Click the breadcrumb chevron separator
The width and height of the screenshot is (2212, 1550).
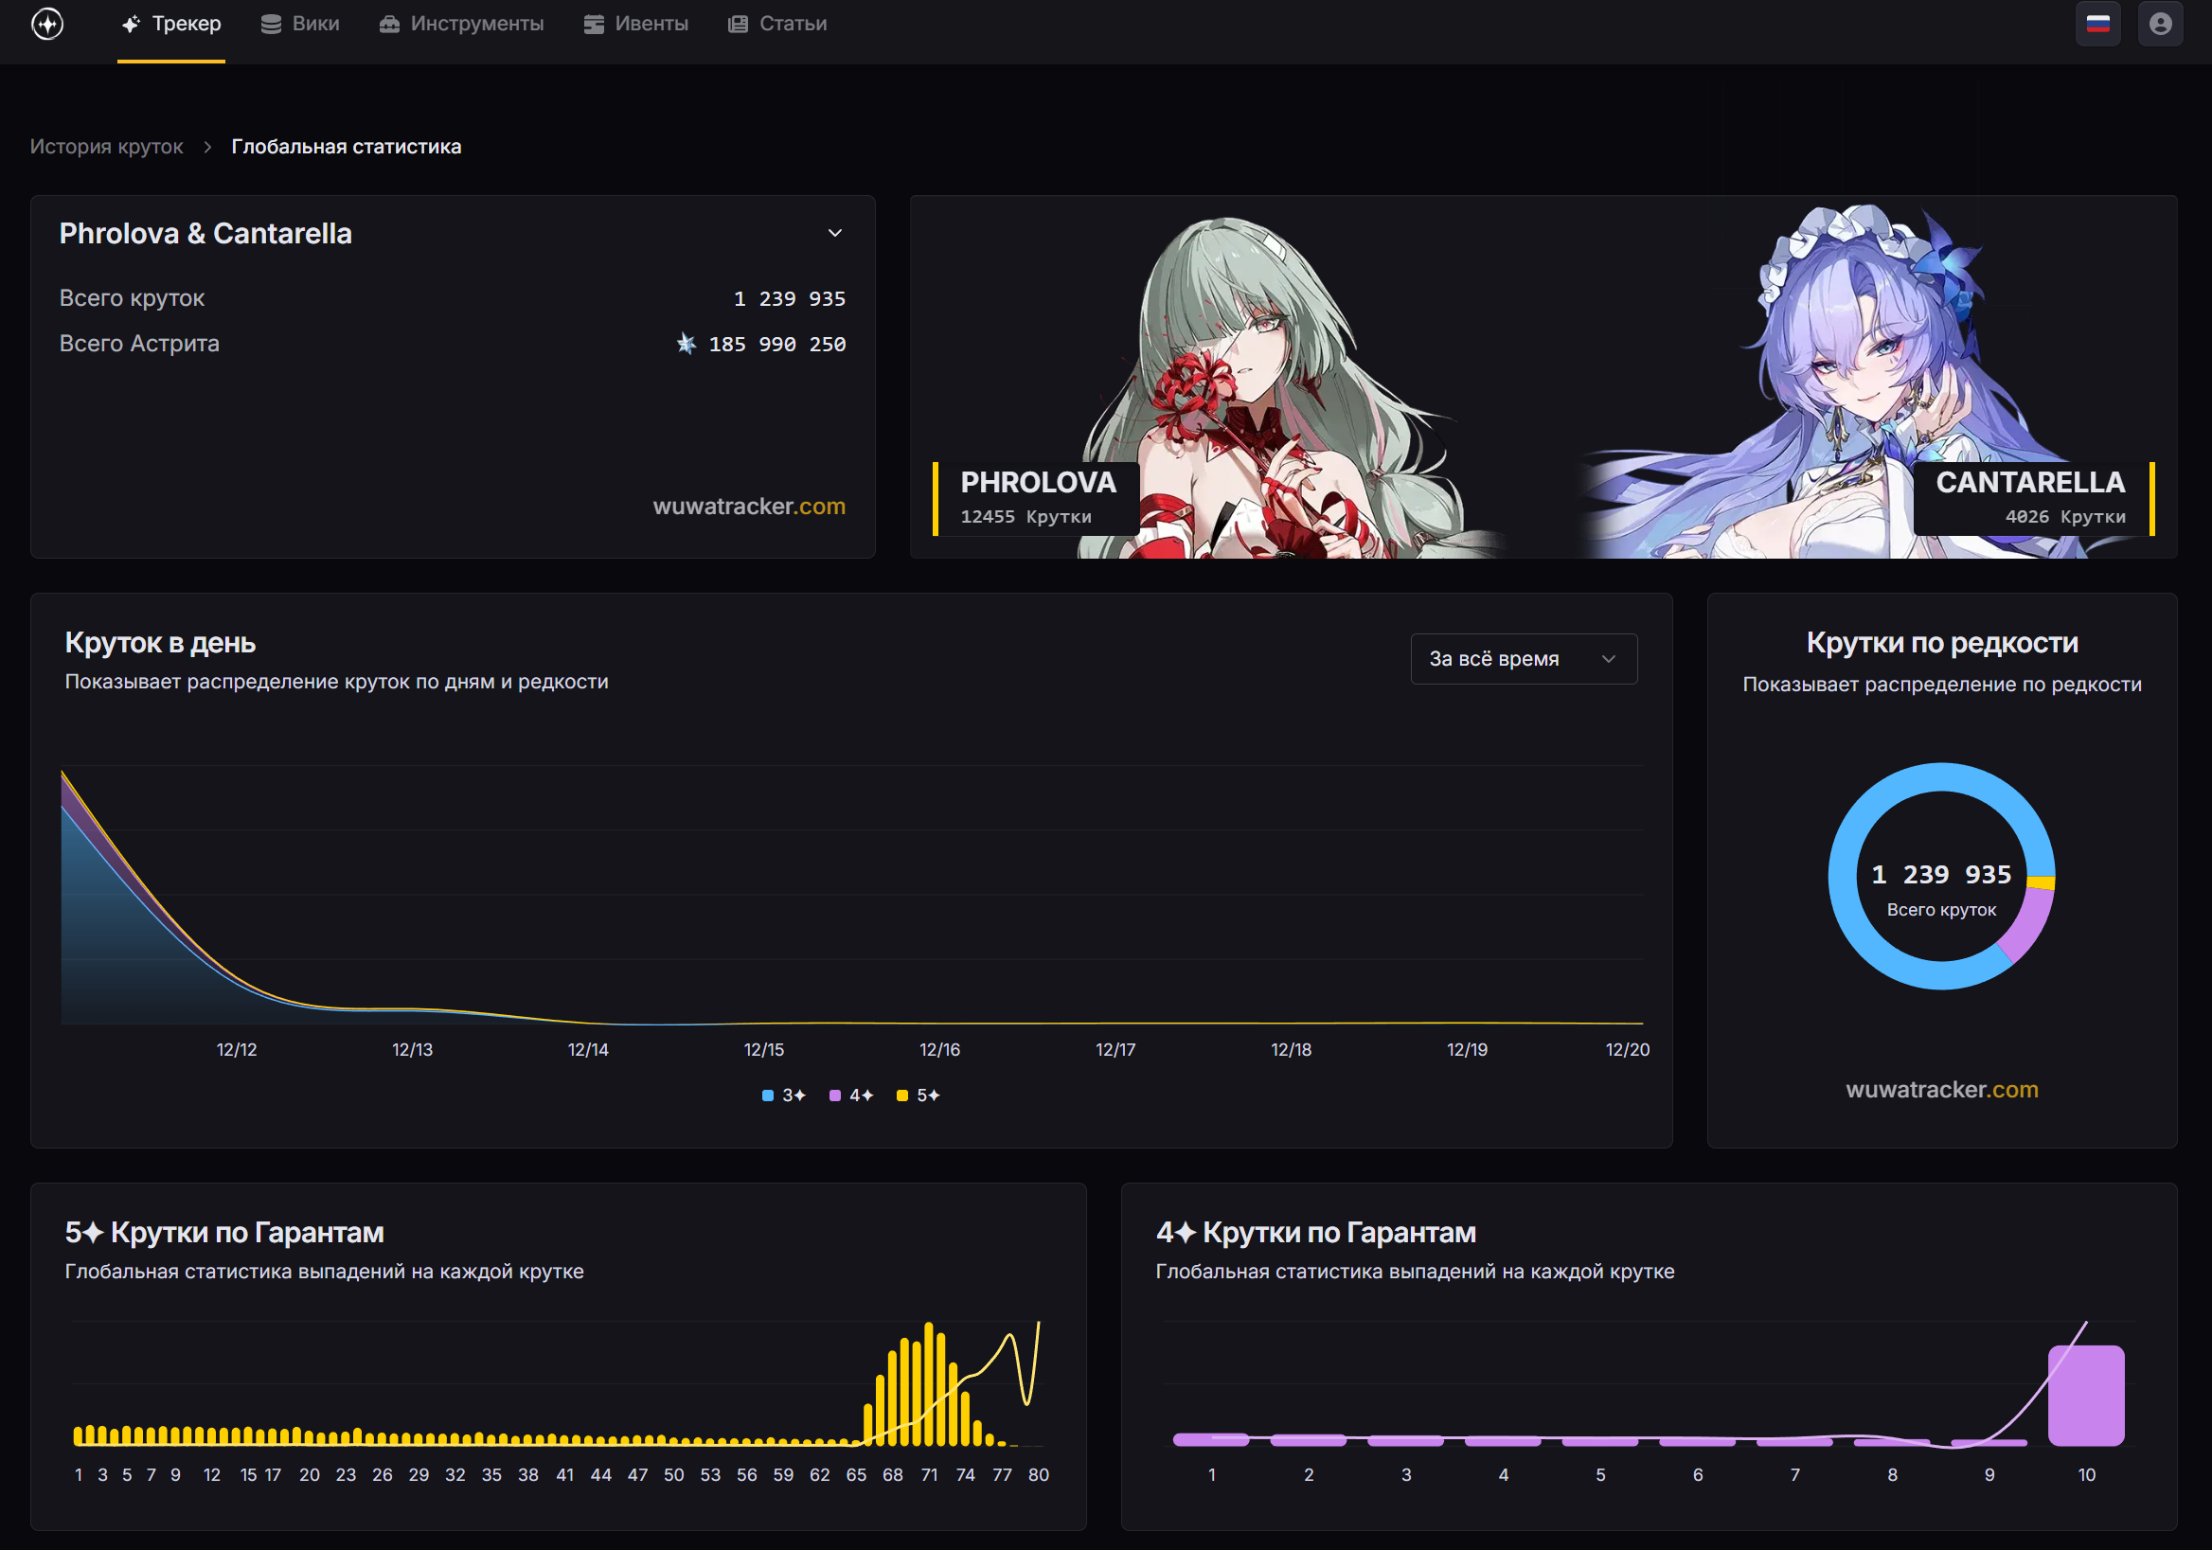[x=207, y=148]
